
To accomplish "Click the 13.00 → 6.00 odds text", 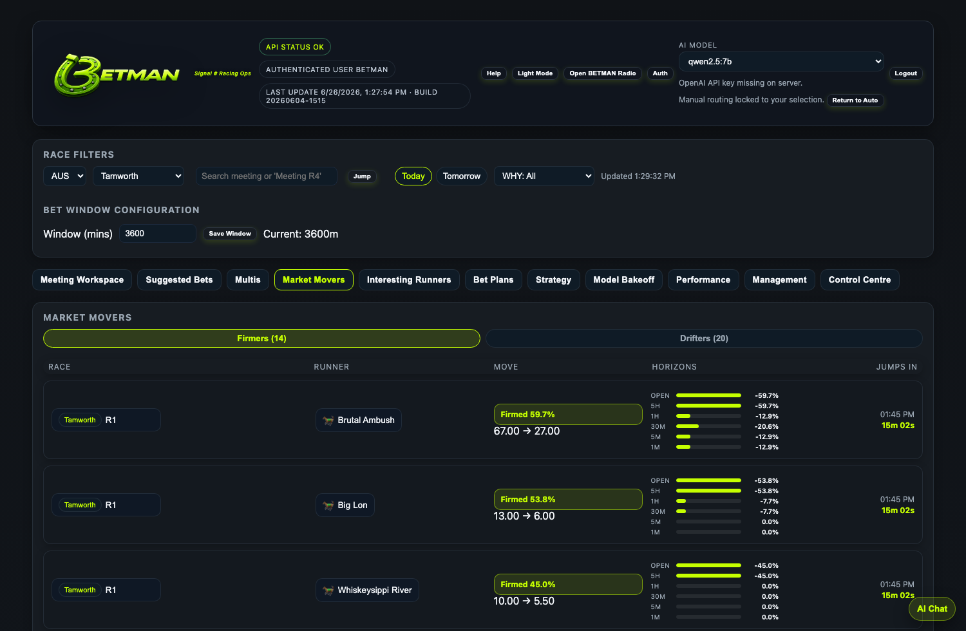I will (524, 516).
